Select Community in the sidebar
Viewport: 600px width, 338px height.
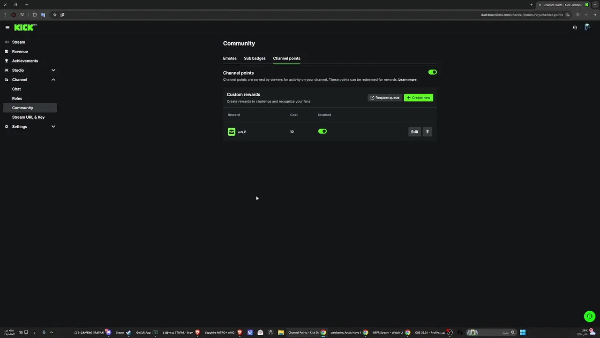[30, 108]
